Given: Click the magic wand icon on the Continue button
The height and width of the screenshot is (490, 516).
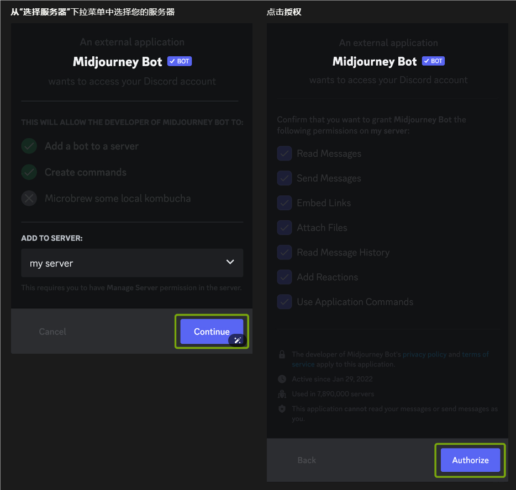Looking at the screenshot, I should tap(237, 340).
